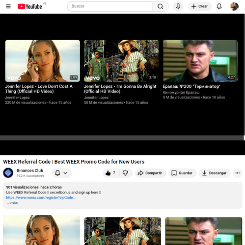Click 16,2 K suscriptores text
This screenshot has height=245, width=245.
pos(30,176)
